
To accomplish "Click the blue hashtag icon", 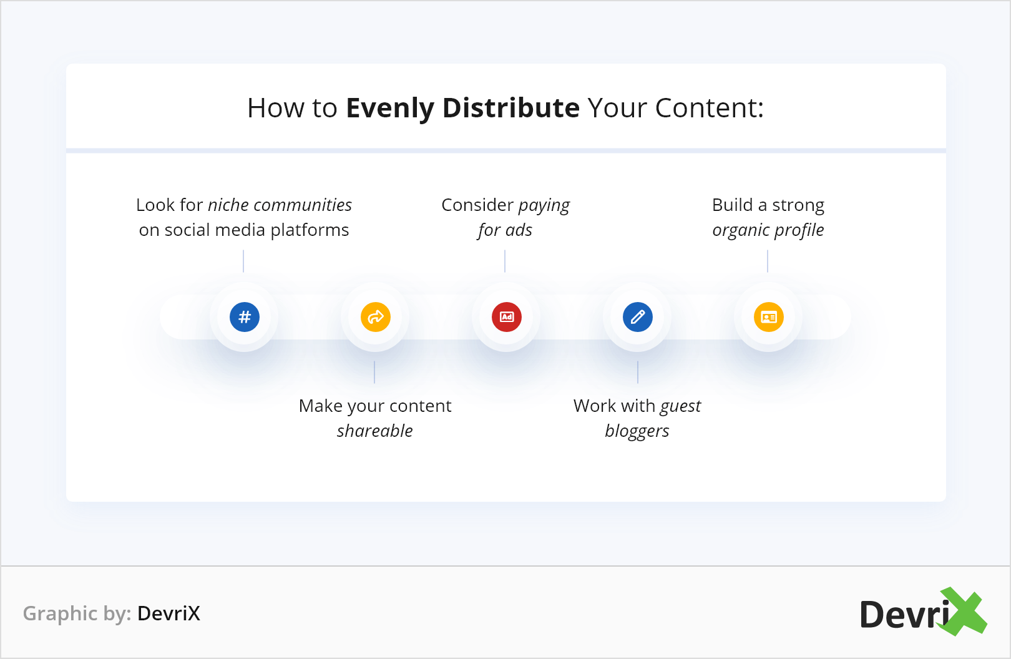I will click(x=245, y=317).
